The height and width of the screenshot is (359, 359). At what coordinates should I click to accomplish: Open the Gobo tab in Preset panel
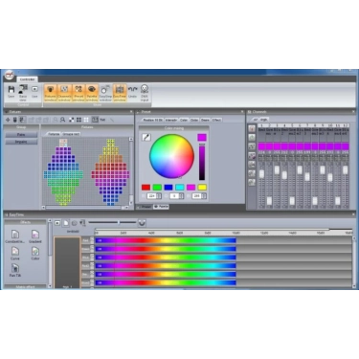tap(194, 120)
